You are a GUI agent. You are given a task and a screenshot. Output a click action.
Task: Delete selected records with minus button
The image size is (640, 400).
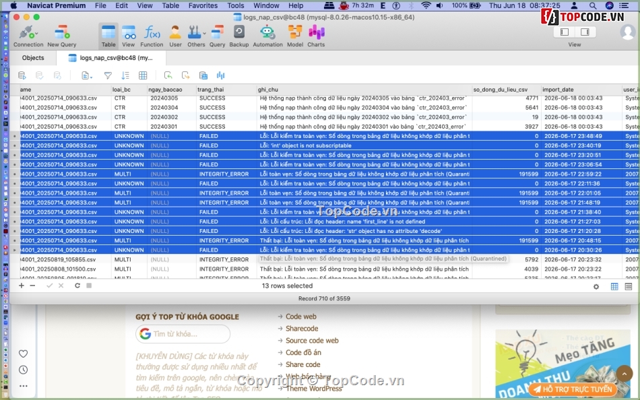pyautogui.click(x=32, y=286)
